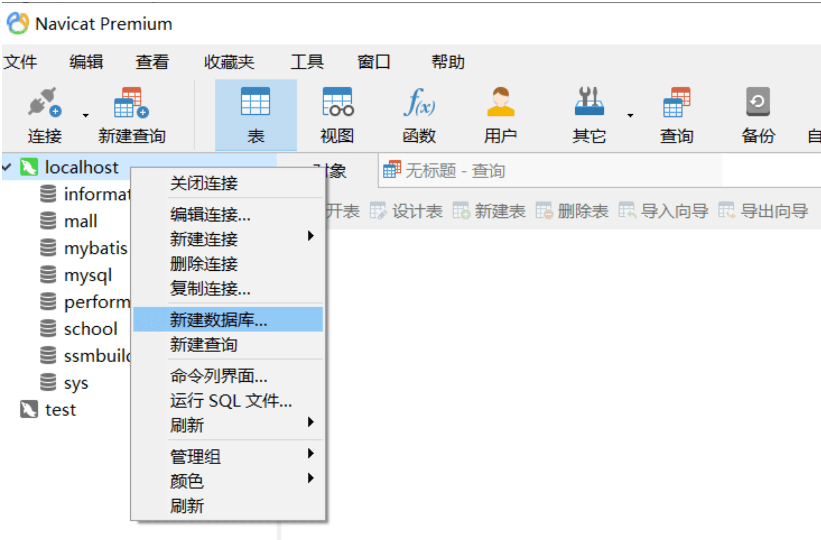Choose 新建数据库... from context menu

[x=228, y=319]
